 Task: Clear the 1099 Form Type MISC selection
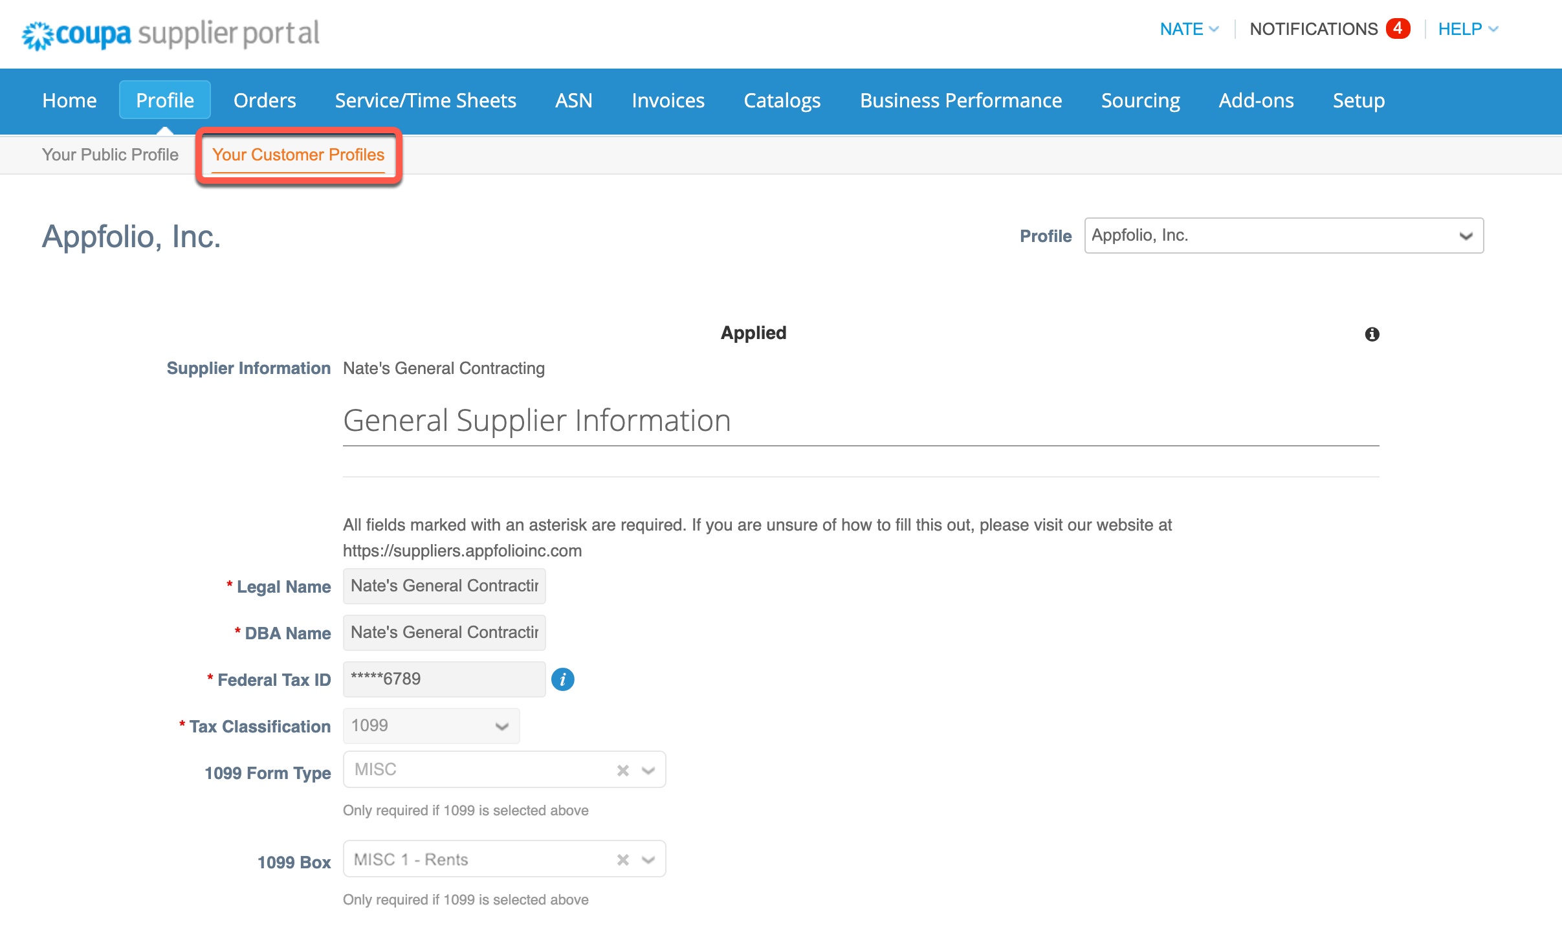(x=622, y=770)
